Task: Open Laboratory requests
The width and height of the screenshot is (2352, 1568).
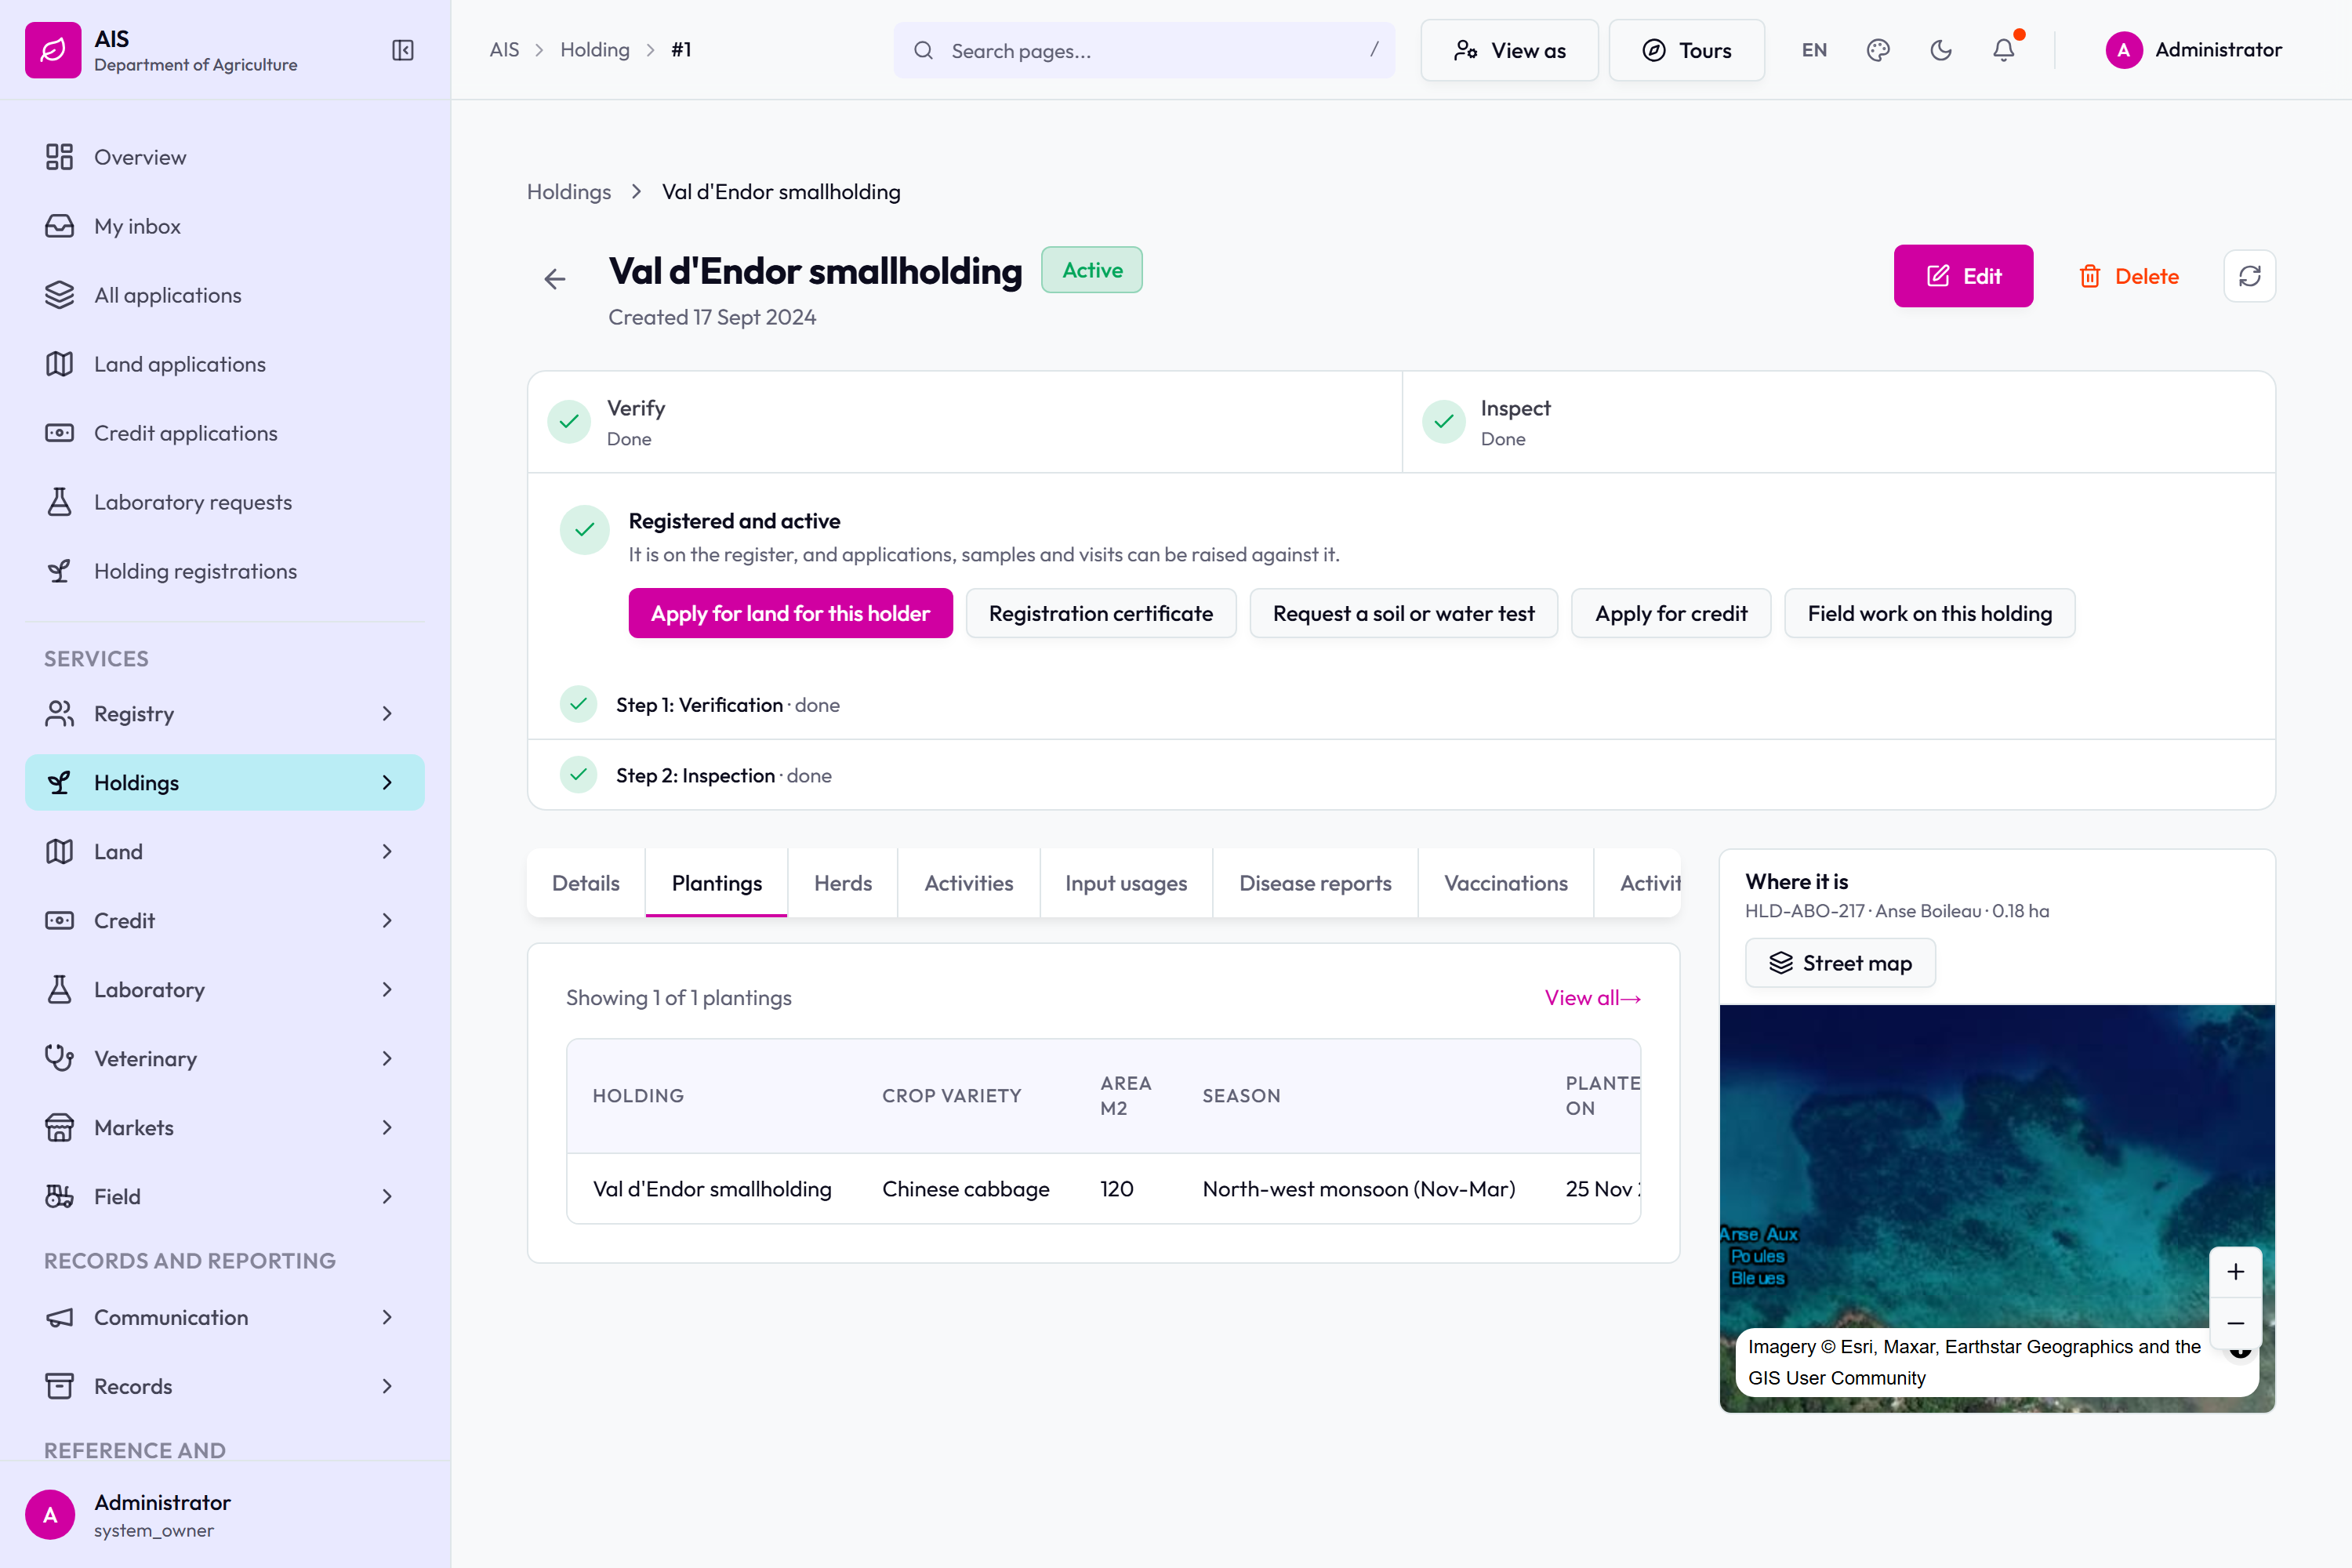Action: [x=225, y=502]
